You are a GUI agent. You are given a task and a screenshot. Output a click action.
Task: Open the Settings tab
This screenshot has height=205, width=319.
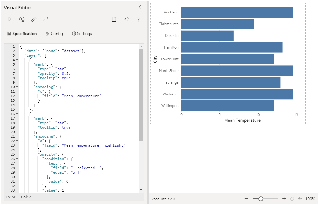coord(82,34)
